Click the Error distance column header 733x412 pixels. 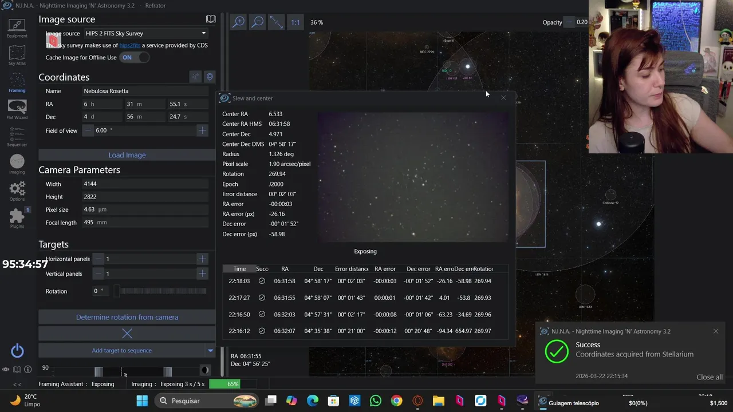(352, 269)
